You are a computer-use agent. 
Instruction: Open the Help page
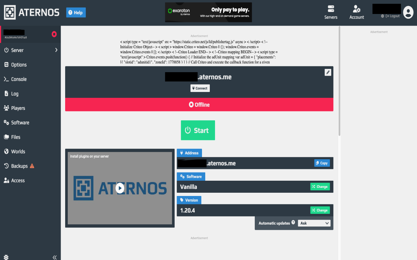(76, 13)
